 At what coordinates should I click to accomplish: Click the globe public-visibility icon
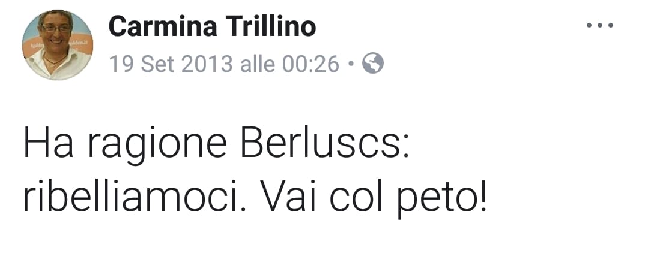point(373,64)
